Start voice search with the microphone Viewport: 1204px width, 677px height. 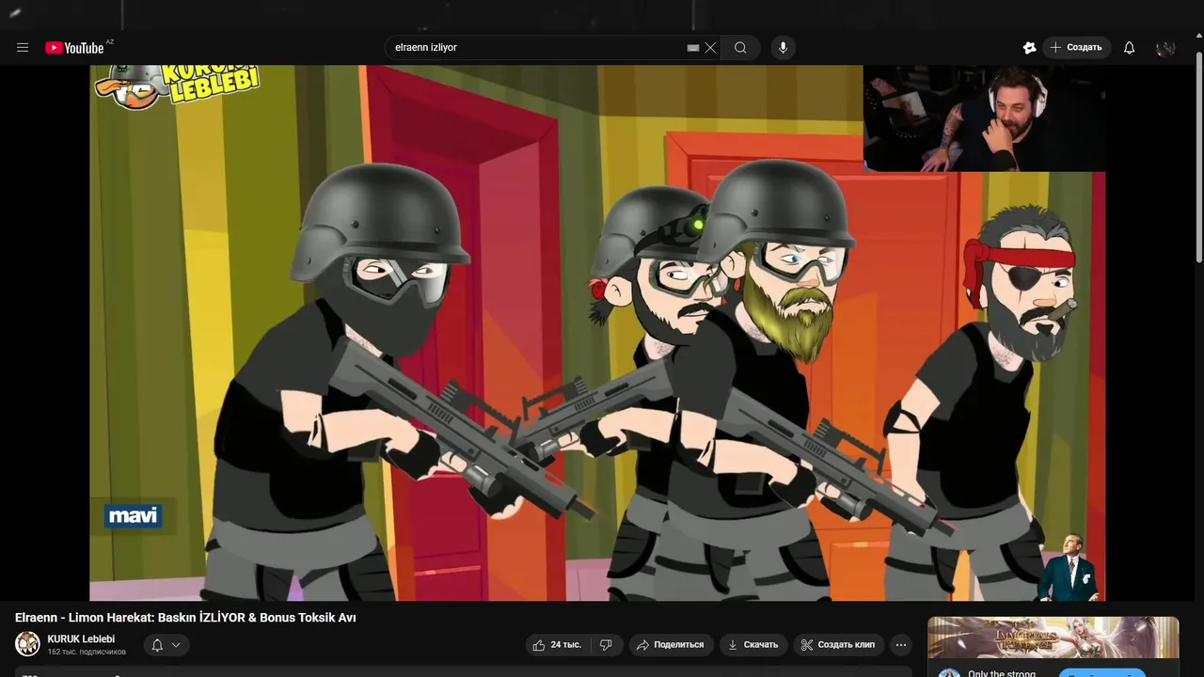click(783, 48)
